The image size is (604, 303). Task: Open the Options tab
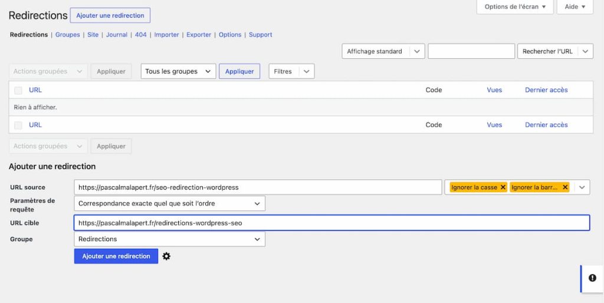pos(230,35)
